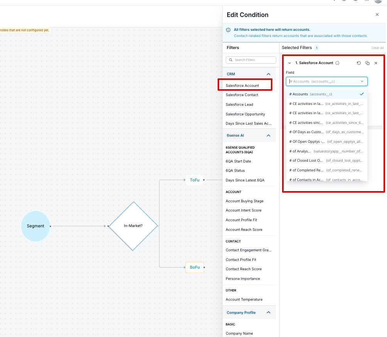387x337 pixels.
Task: Click the In-Market? decision diamond
Action: (133, 226)
